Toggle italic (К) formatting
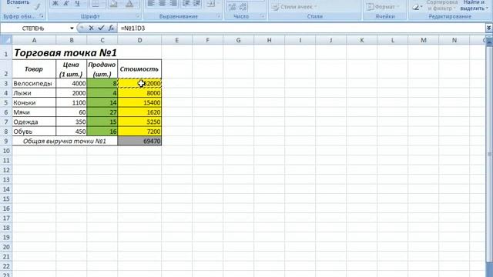The image size is (493, 277). [x=66, y=4]
